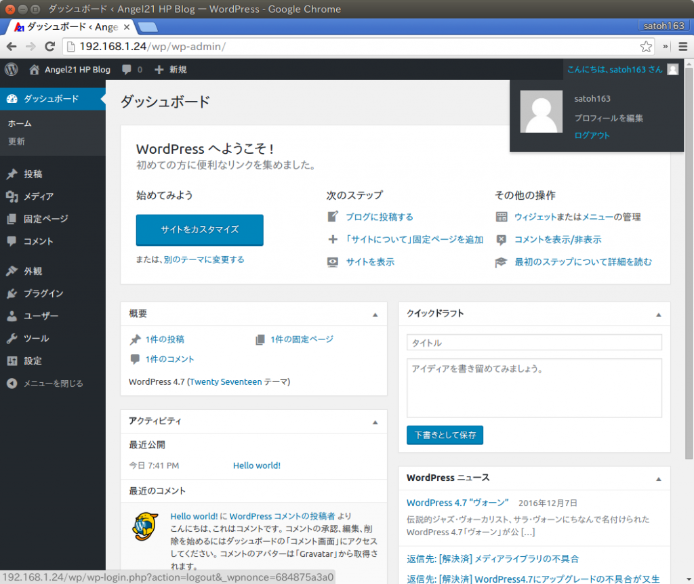Click the home icon beside Angel21 HP Blog
This screenshot has height=584, width=694.
(34, 70)
